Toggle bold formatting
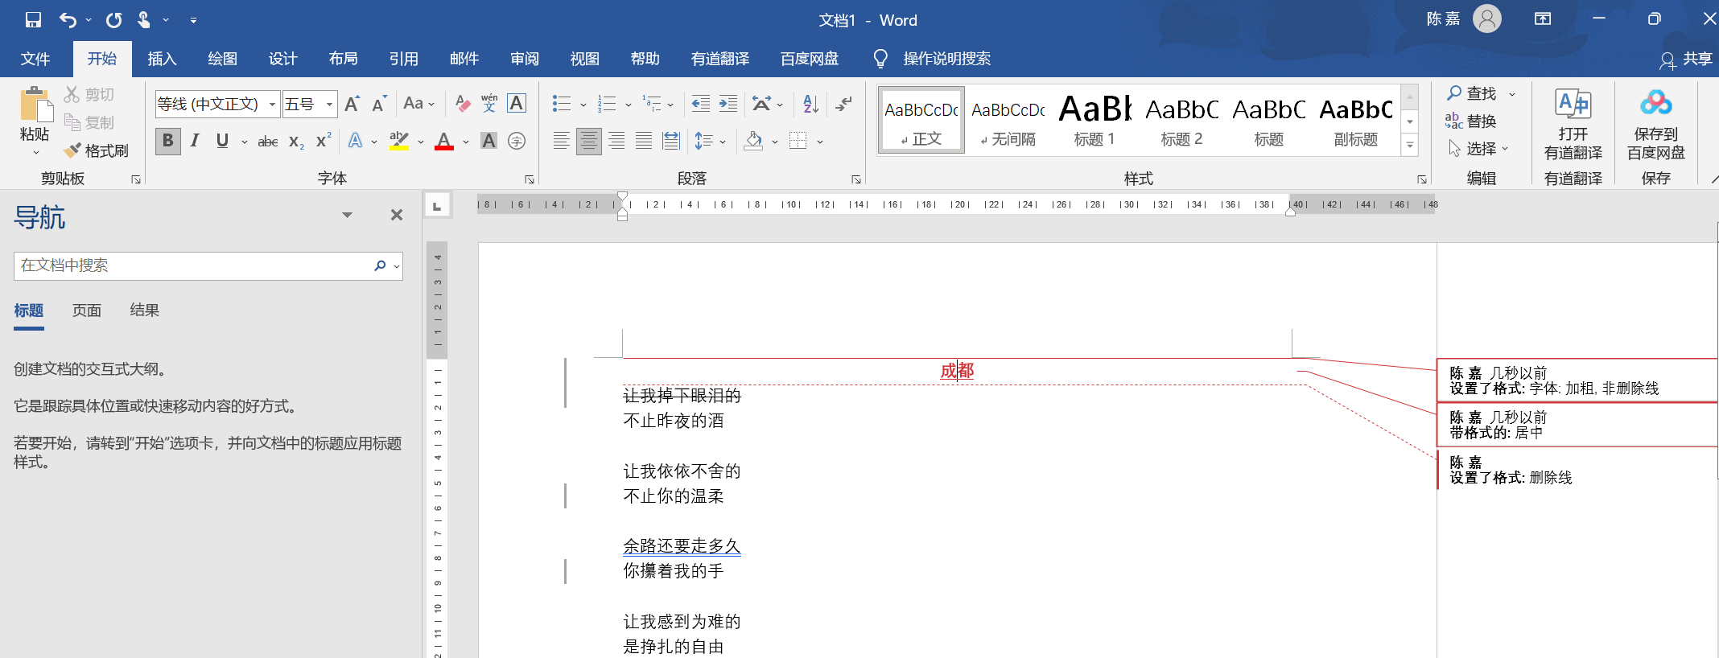Image resolution: width=1719 pixels, height=658 pixels. (x=167, y=141)
